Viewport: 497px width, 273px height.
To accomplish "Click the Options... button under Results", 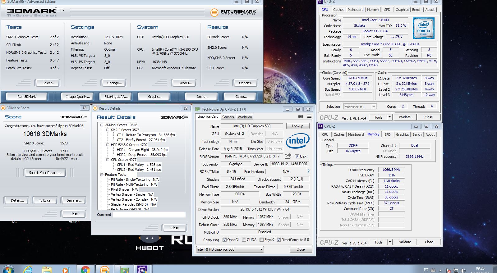I will click(246, 83).
